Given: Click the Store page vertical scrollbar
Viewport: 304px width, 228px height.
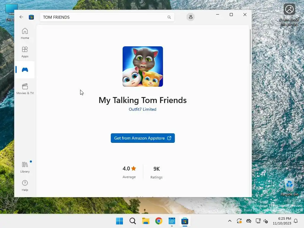Looking at the screenshot, I should coord(250,47).
